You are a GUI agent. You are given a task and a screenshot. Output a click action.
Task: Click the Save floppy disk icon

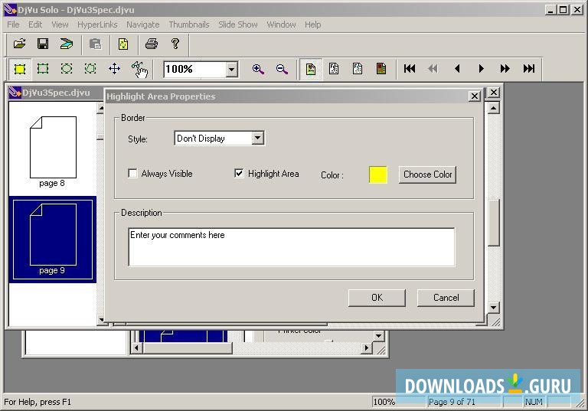pos(43,44)
